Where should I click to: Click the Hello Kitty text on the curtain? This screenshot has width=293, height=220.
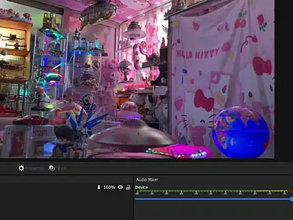pos(198,54)
